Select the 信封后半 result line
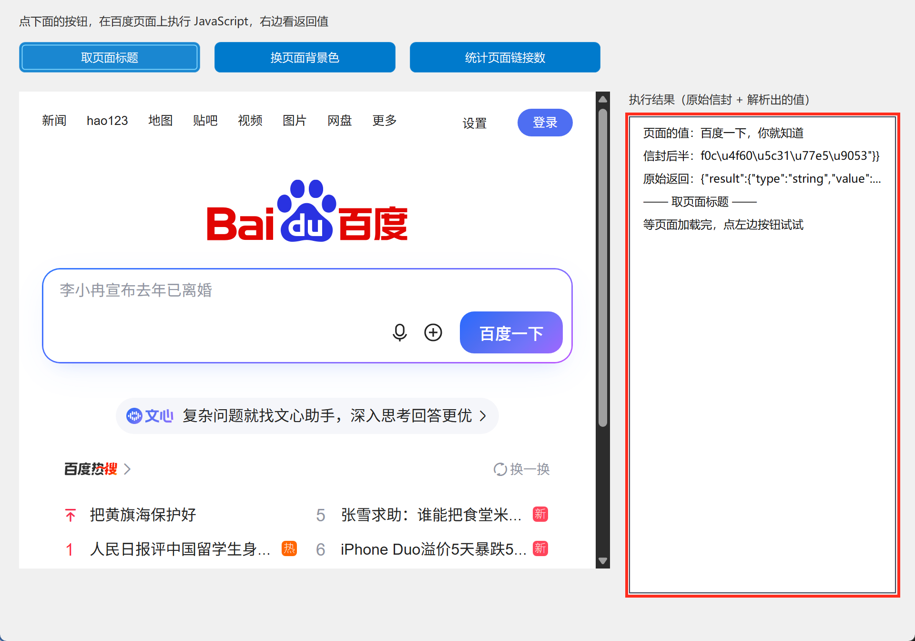The image size is (915, 641). (x=762, y=156)
